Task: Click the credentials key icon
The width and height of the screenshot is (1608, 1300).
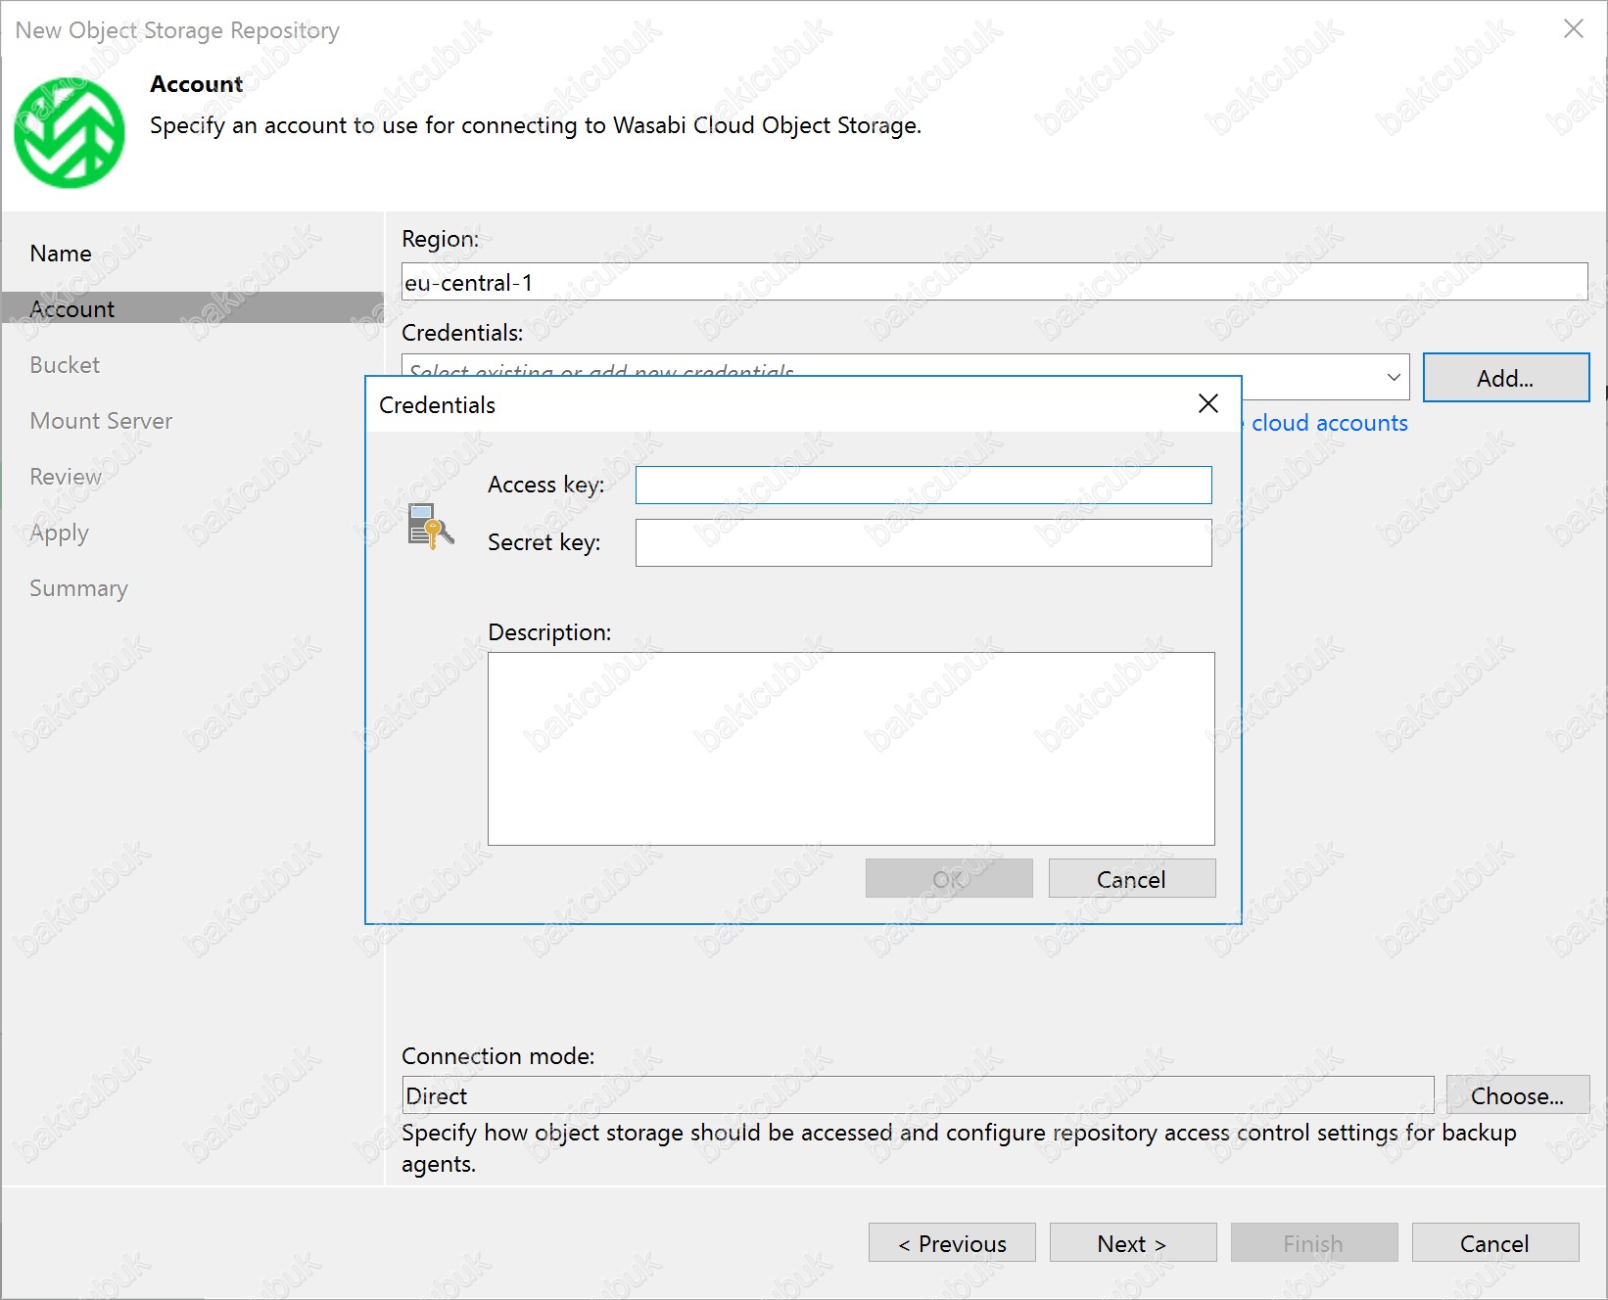Action: coord(430,527)
